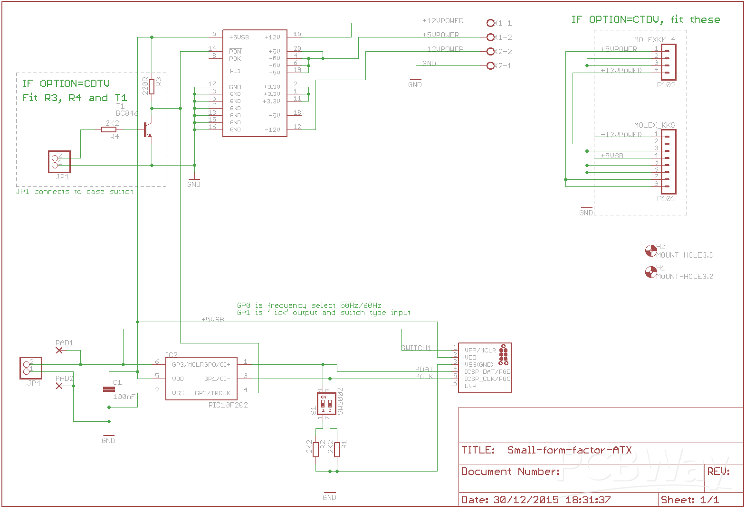
Task: Click the GND symbol beside connector P101
Action: [x=587, y=210]
